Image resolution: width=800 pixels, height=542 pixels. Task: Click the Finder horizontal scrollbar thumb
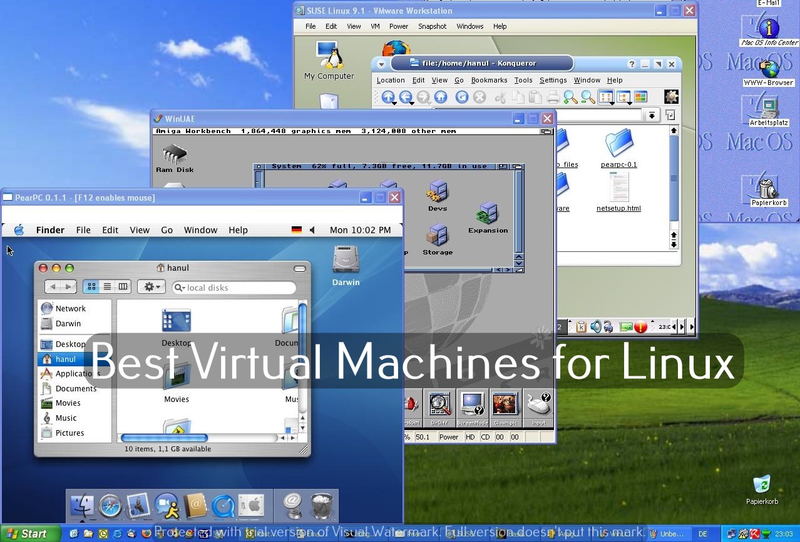(164, 438)
